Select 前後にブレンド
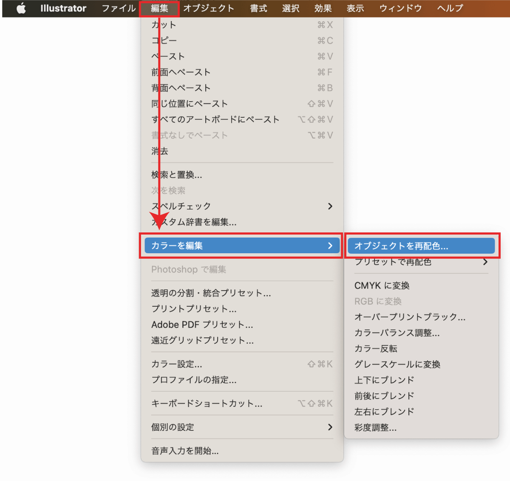This screenshot has height=481, width=510. [x=421, y=396]
